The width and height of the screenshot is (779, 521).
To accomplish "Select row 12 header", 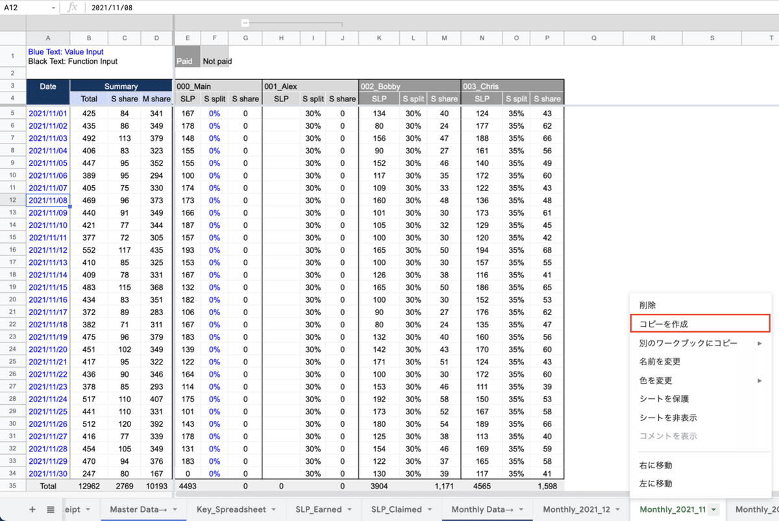I will (13, 200).
